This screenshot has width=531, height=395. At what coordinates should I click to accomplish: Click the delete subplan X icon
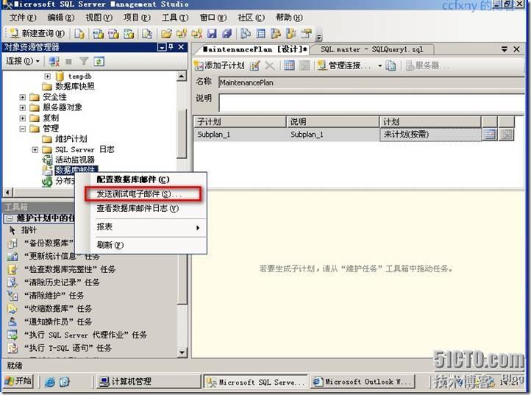click(x=270, y=65)
